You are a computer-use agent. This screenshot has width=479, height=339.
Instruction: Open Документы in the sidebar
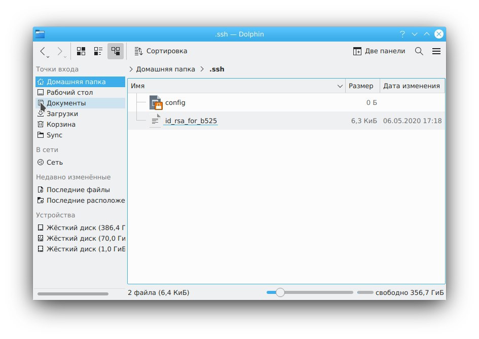coord(81,103)
